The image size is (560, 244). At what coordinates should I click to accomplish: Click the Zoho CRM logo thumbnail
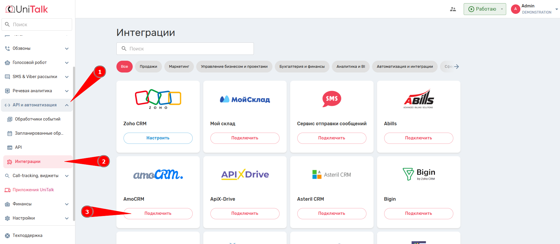pyautogui.click(x=158, y=99)
